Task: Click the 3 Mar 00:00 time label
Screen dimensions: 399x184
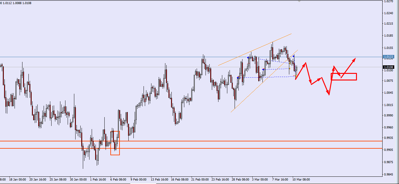Action: [x=260, y=179]
